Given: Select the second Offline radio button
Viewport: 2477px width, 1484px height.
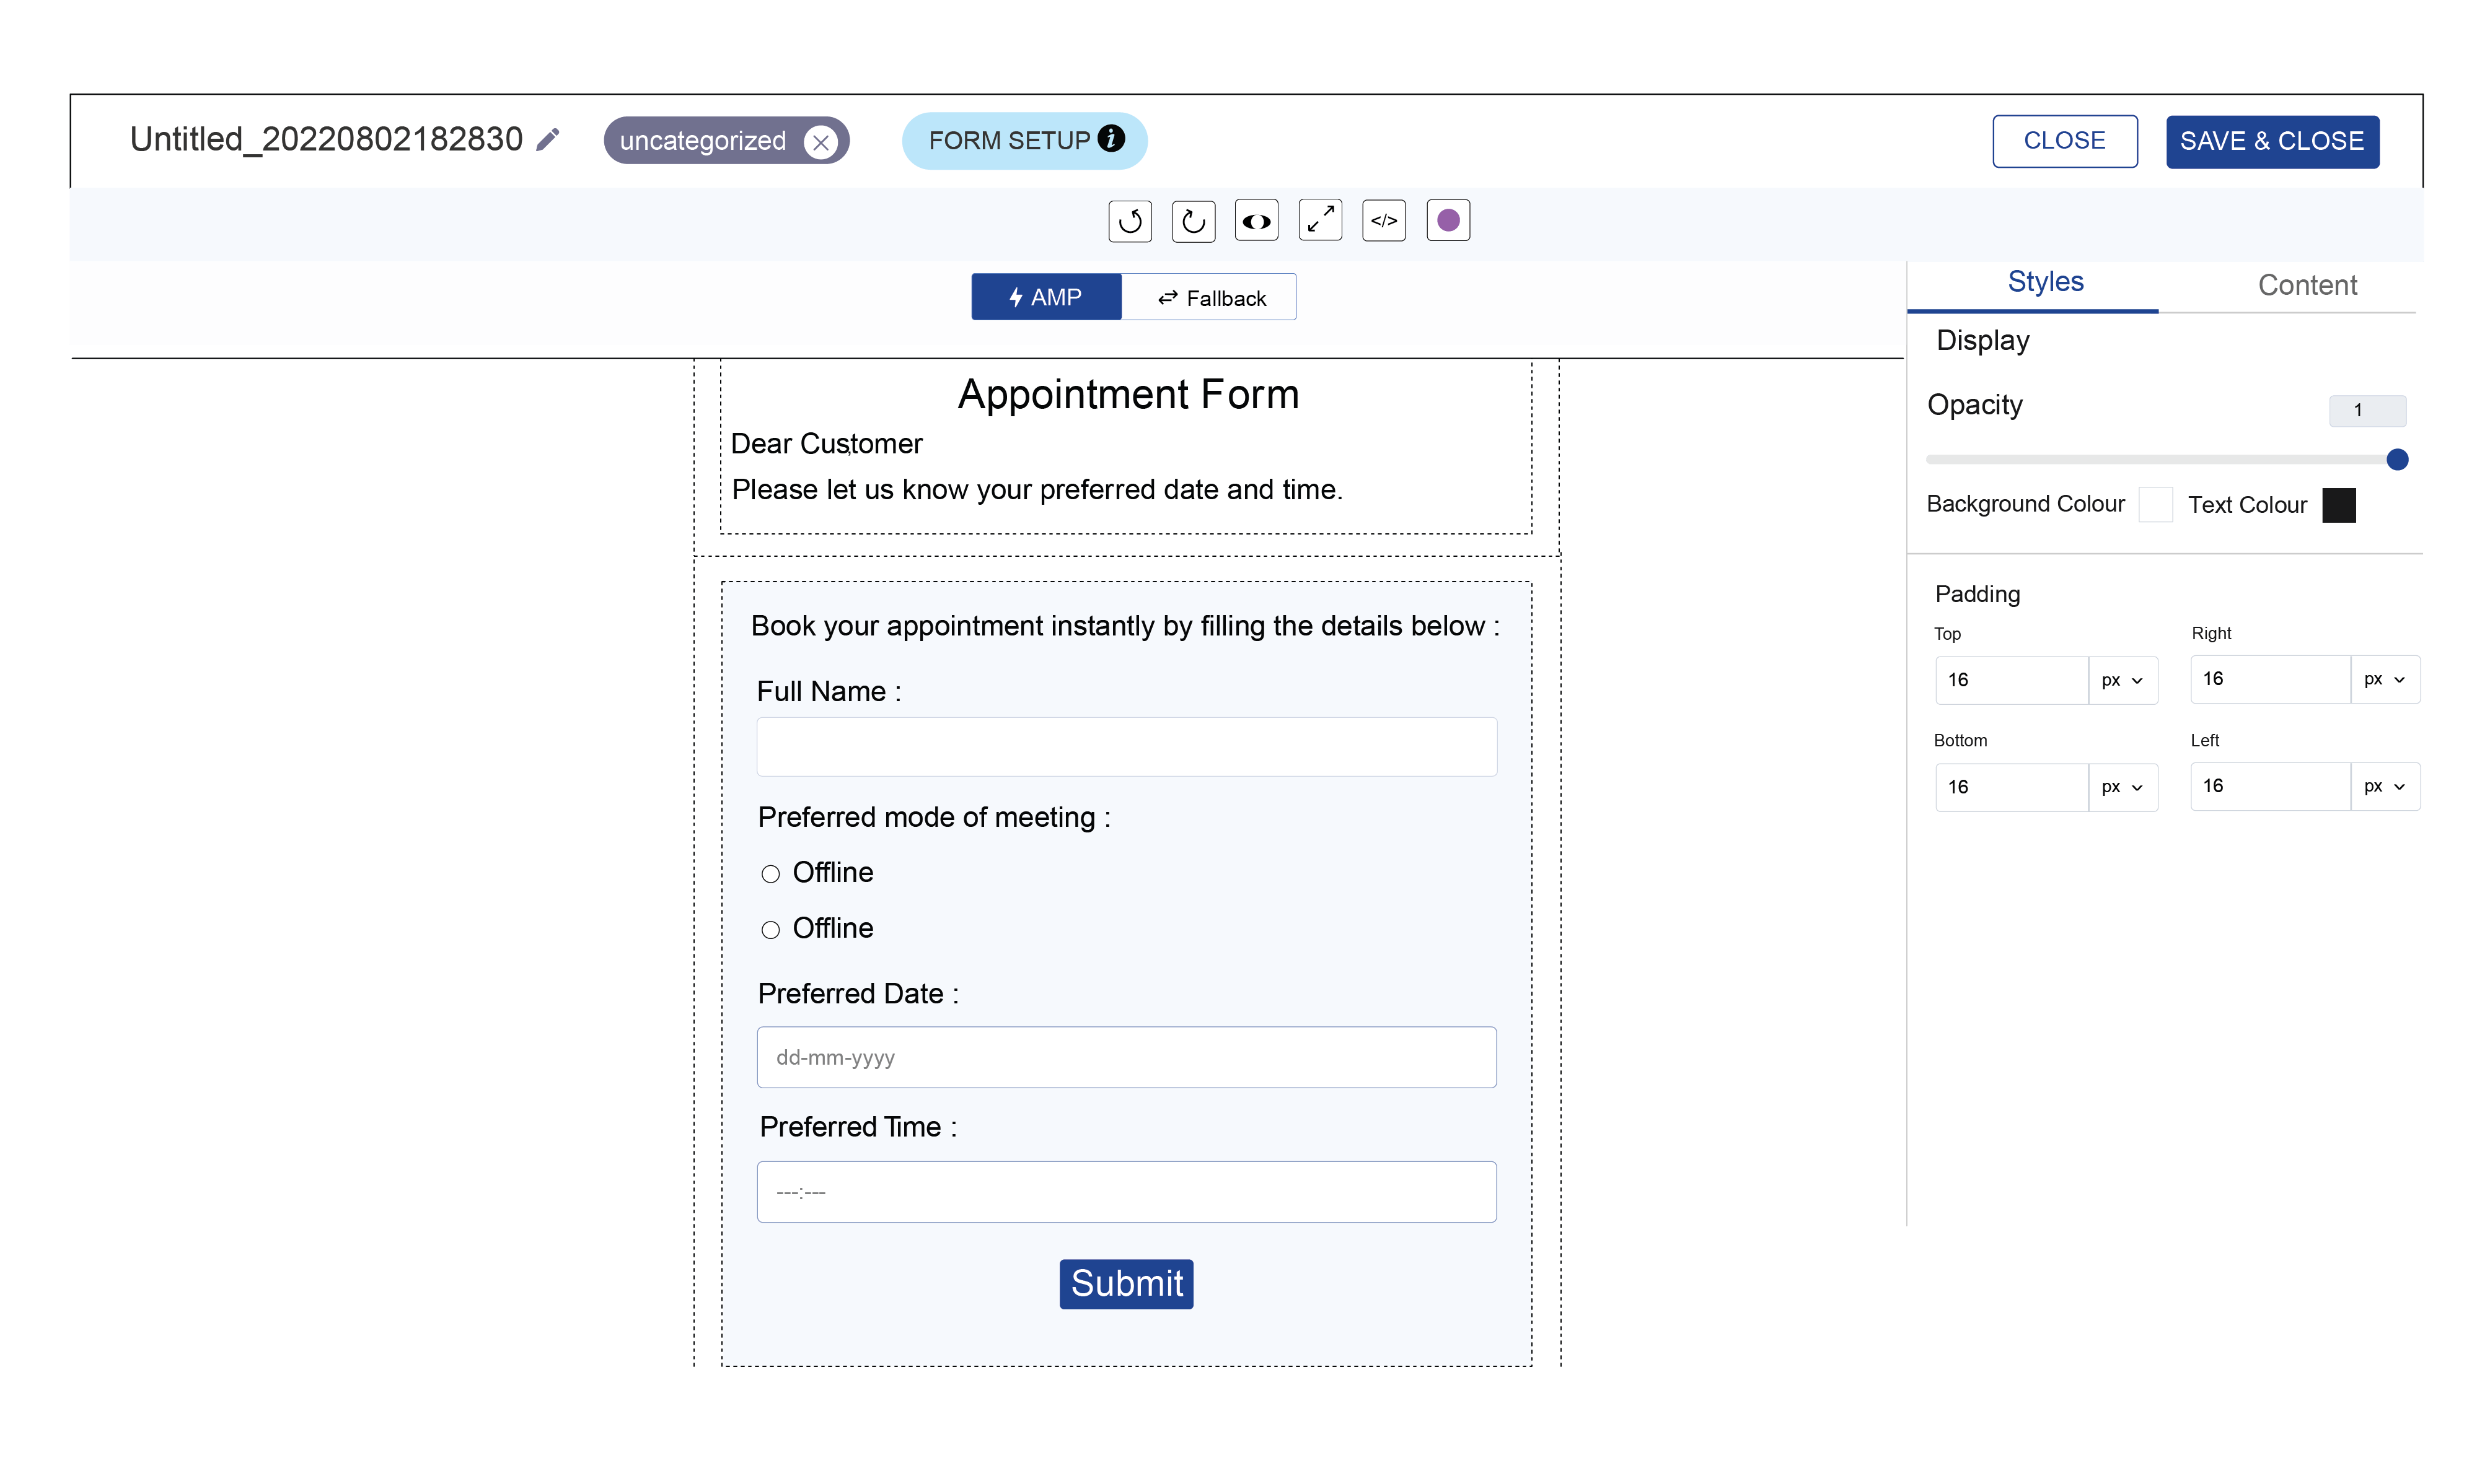Looking at the screenshot, I should (770, 930).
